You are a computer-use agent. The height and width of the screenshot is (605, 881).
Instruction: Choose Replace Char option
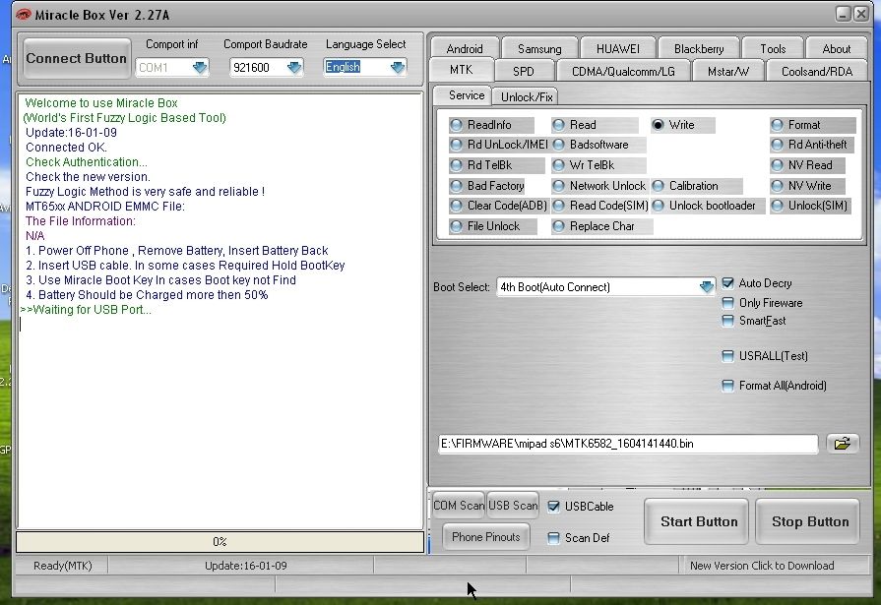[601, 226]
